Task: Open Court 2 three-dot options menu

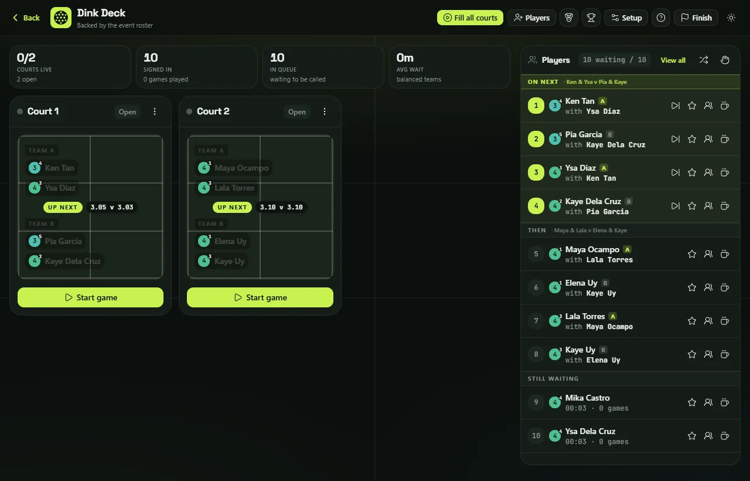Action: [325, 111]
